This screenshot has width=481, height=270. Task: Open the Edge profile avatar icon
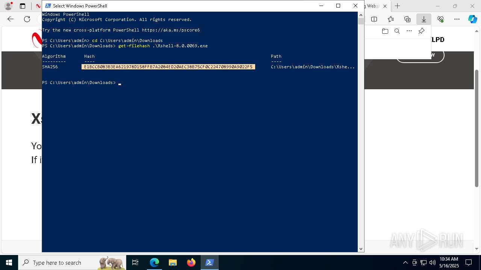pos(8,6)
